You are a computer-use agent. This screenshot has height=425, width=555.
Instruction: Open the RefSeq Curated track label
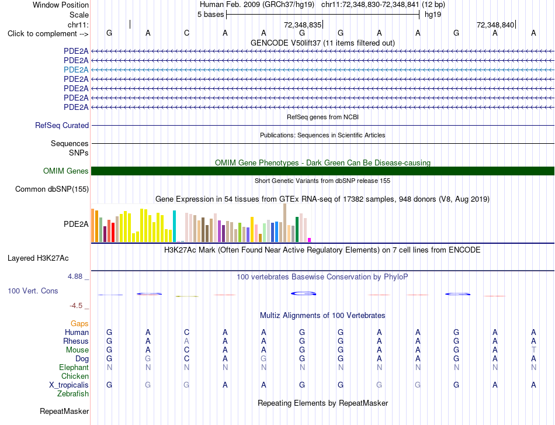(x=62, y=125)
